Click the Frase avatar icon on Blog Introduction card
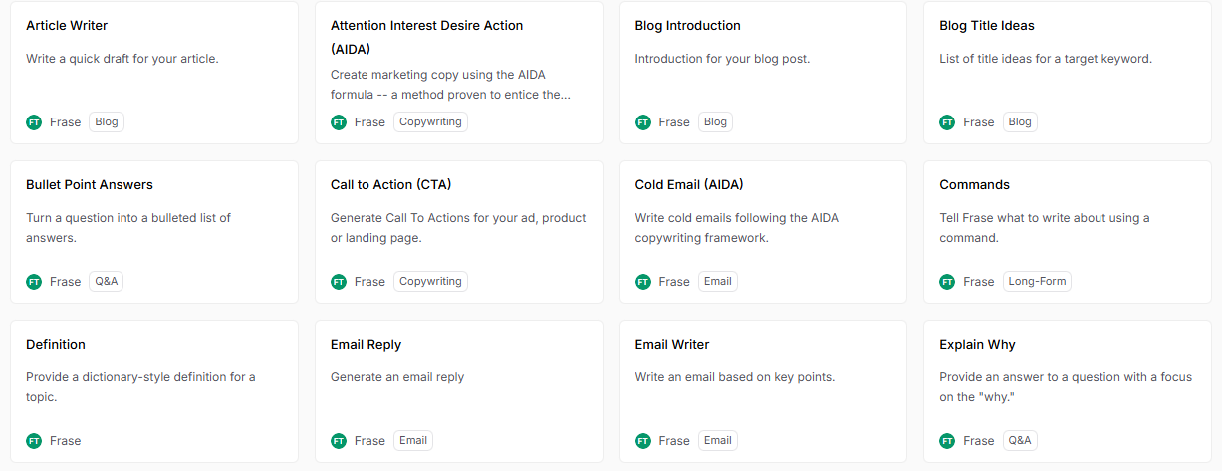The width and height of the screenshot is (1222, 471). pos(643,122)
